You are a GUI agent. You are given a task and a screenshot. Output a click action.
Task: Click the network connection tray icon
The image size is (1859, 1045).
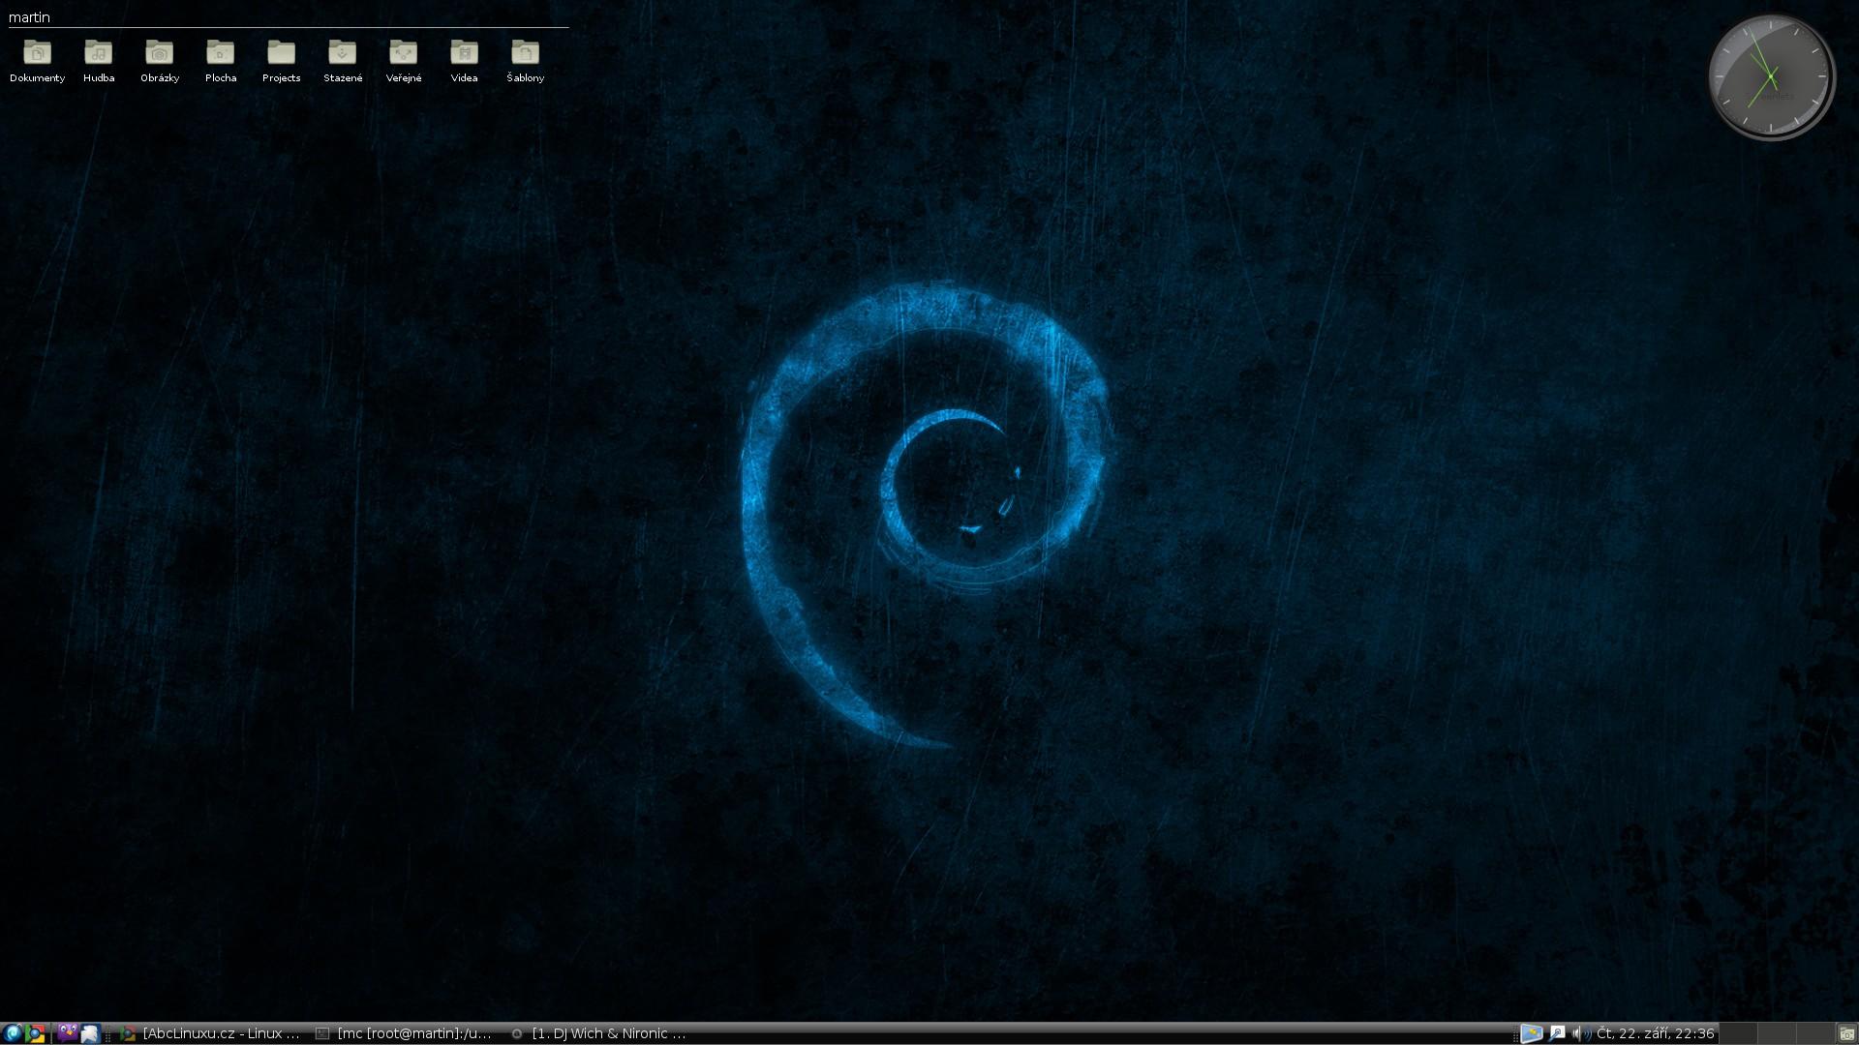[1557, 1033]
